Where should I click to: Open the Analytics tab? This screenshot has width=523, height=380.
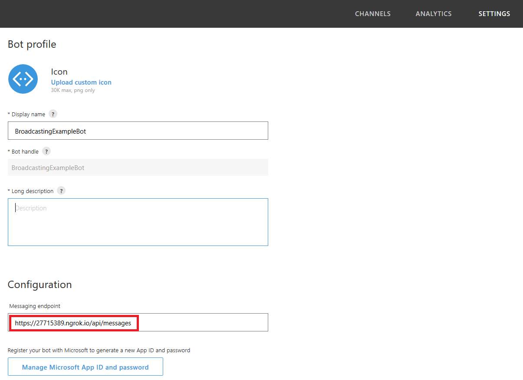pos(434,14)
